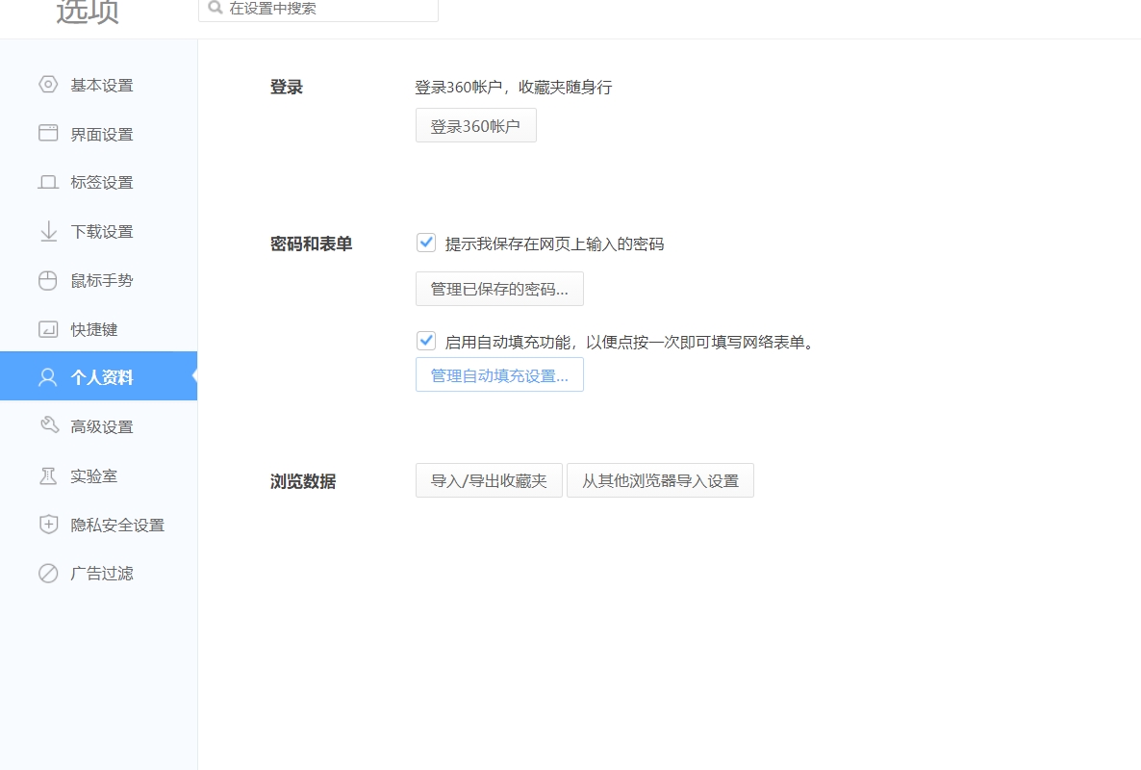Screen dimensions: 1141x770
Task: Click the 浏览数据 section heading
Action: (x=303, y=481)
